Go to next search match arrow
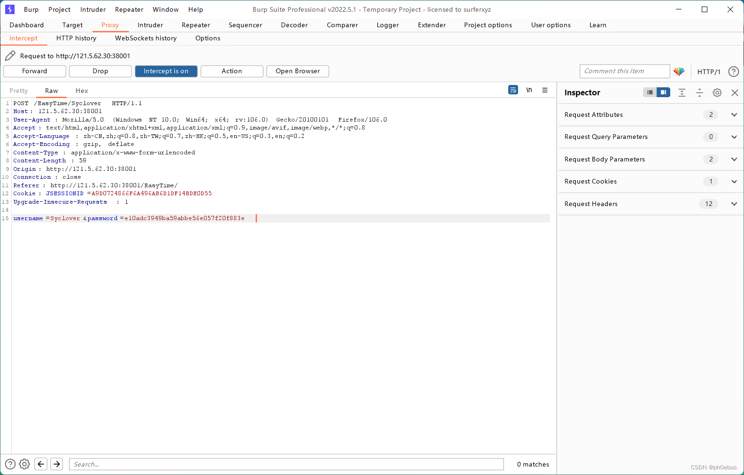 tap(57, 464)
